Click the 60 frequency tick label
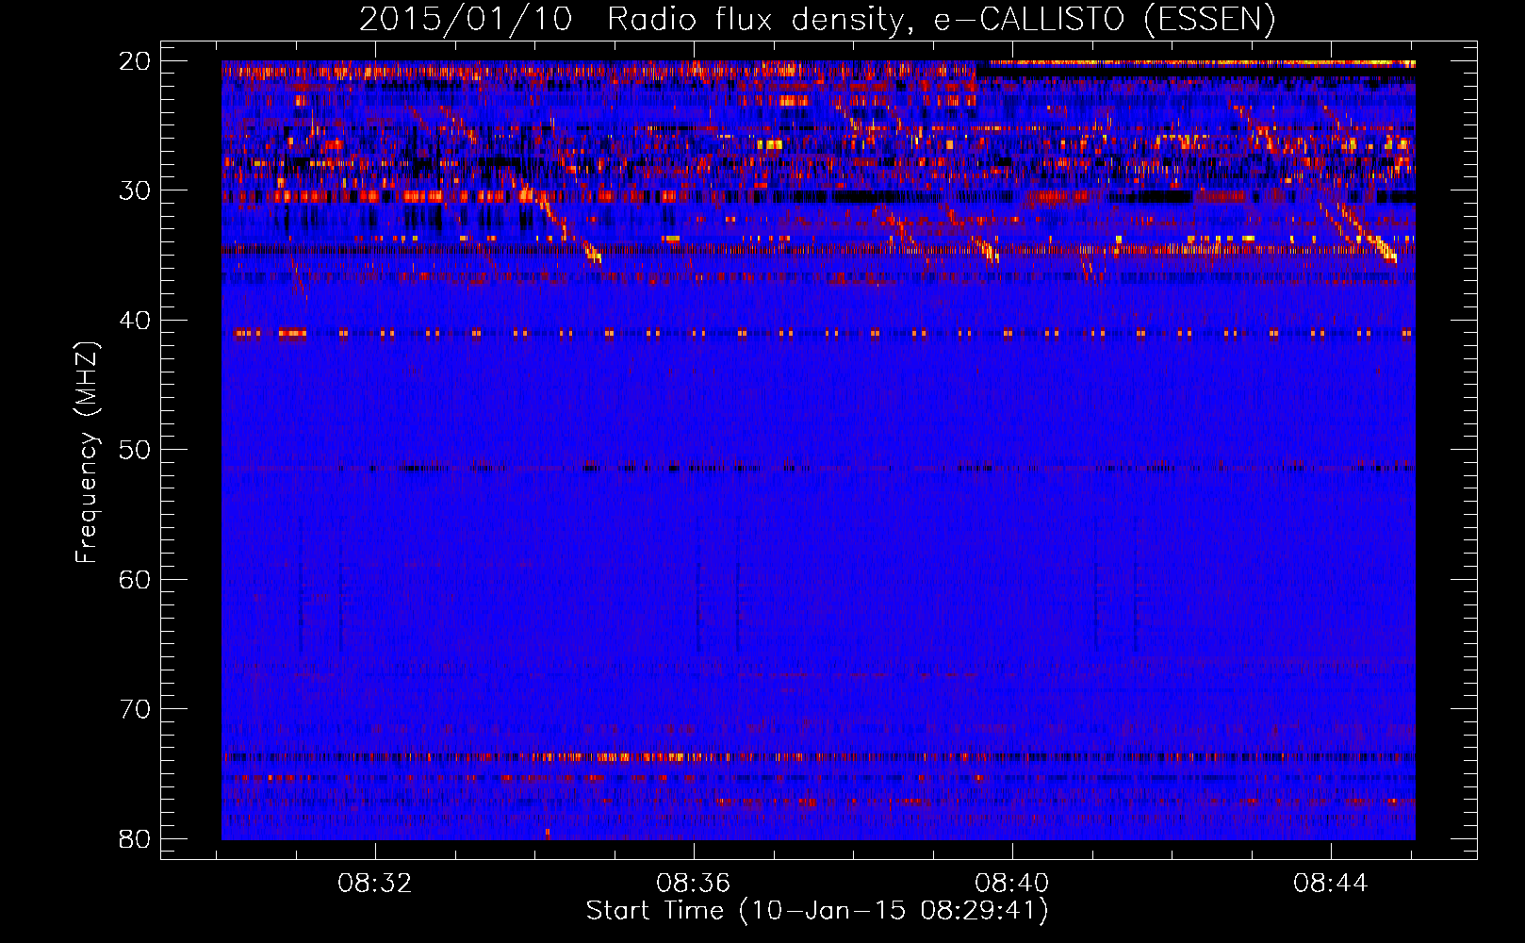The image size is (1525, 943). click(x=135, y=579)
